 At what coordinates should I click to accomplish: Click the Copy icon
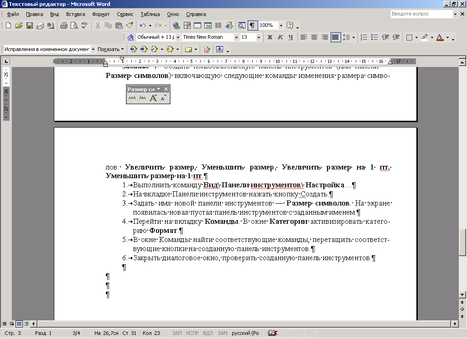click(x=108, y=26)
